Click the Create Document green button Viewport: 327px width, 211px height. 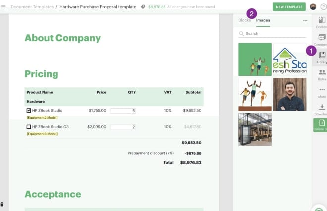[x=320, y=125]
